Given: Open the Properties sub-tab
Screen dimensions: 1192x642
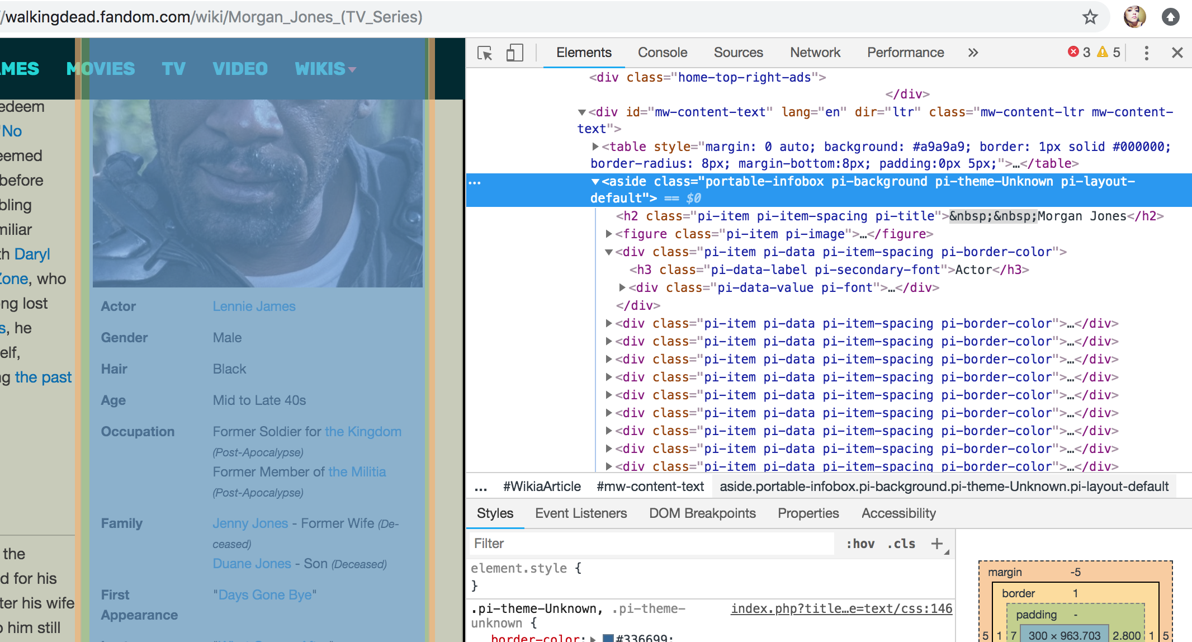Looking at the screenshot, I should [x=808, y=513].
